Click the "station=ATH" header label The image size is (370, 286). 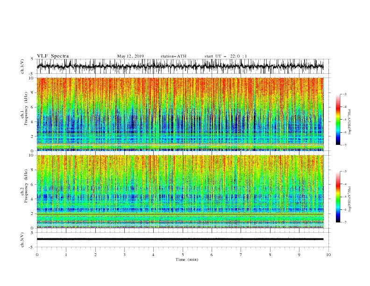tap(173, 56)
